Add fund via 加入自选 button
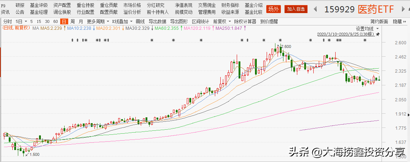Screen dimensions: 410x162 [x=296, y=9]
